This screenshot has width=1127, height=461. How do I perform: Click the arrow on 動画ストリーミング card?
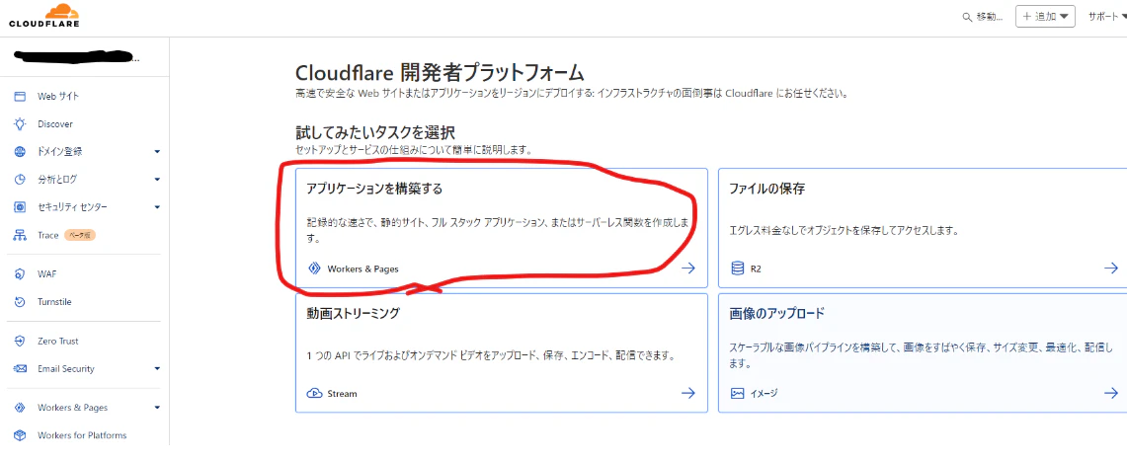688,393
